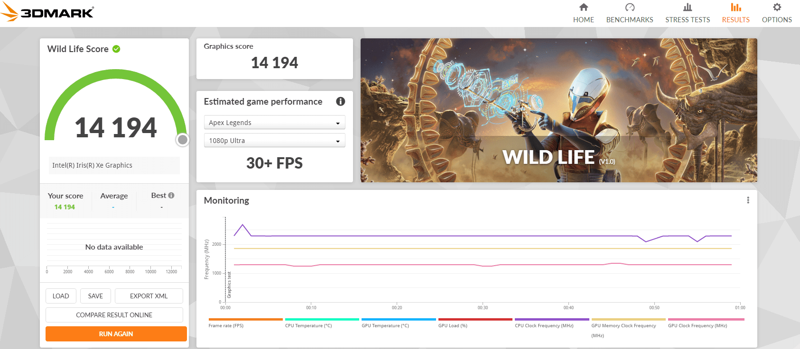
Task: Toggle the GPU Memory Clock Frequency legend
Action: tap(628, 328)
